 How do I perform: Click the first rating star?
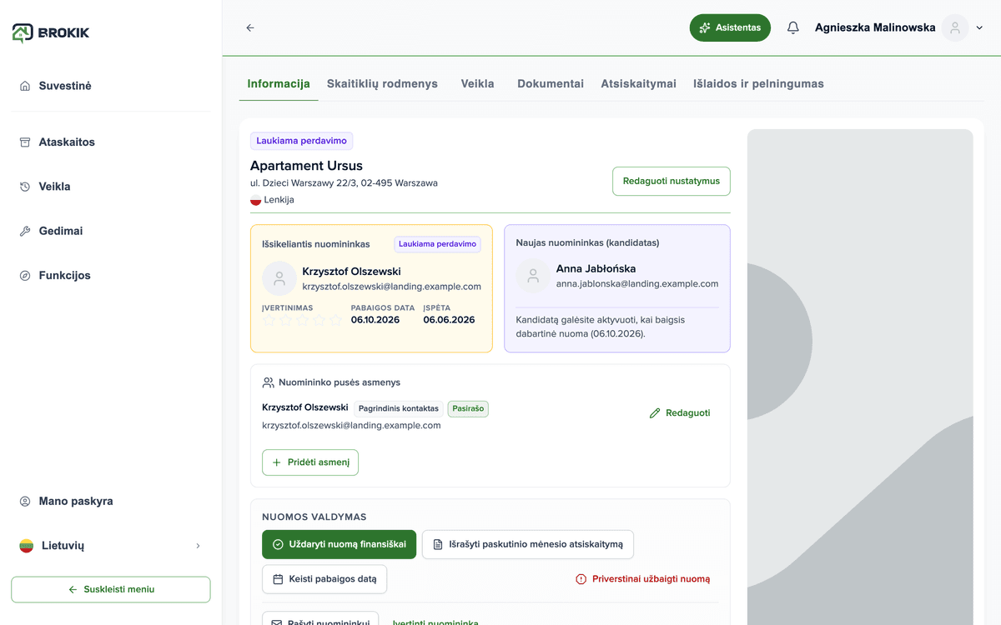[x=269, y=320]
